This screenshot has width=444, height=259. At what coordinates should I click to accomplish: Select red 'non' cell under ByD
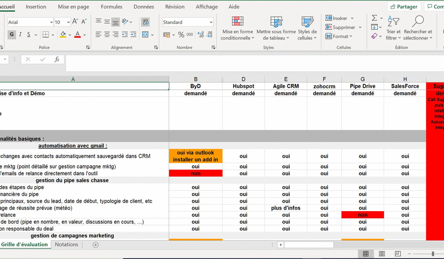click(196, 173)
